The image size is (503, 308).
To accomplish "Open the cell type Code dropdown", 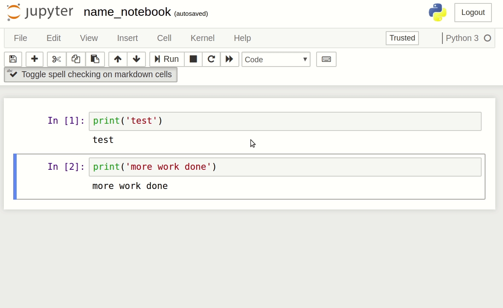I will coord(276,60).
